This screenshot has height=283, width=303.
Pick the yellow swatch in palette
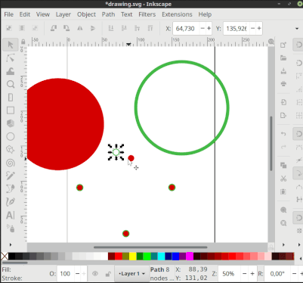[x=133, y=257]
